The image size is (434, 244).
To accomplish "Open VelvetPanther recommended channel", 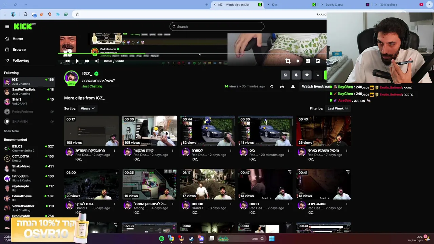I will [x=28, y=208].
